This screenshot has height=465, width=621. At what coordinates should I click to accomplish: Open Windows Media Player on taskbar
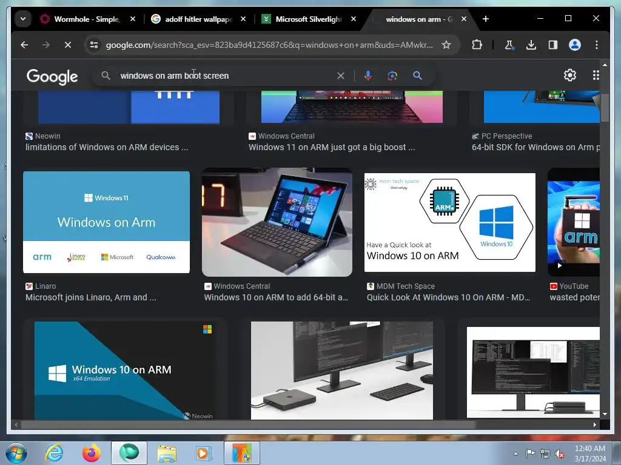204,453
